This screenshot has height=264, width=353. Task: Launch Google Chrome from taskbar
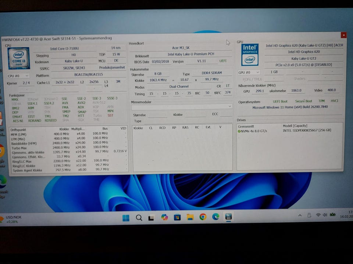pos(203,217)
